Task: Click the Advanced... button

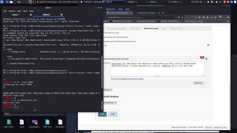Action: (x=198, y=83)
